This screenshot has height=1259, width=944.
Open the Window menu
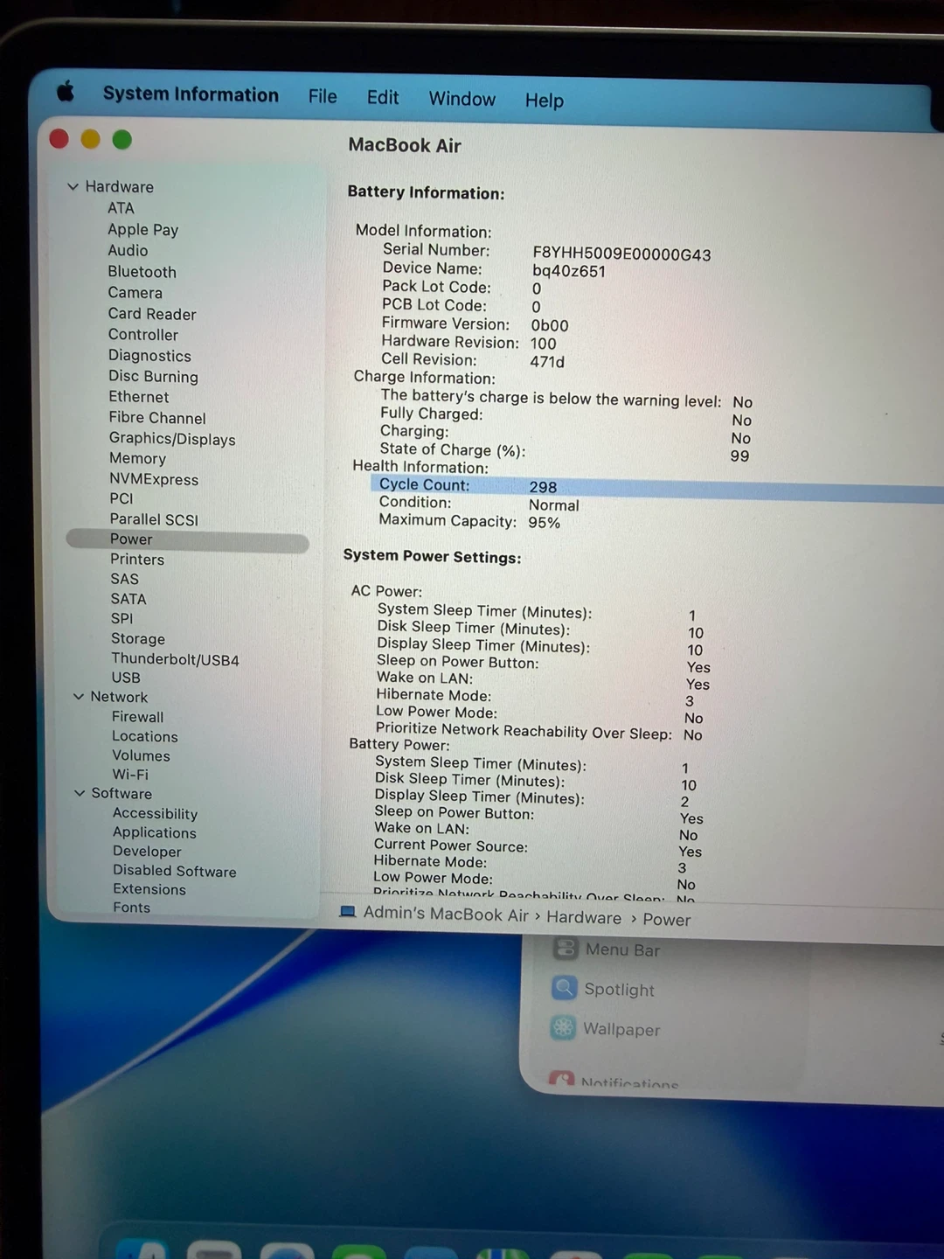[x=462, y=99]
